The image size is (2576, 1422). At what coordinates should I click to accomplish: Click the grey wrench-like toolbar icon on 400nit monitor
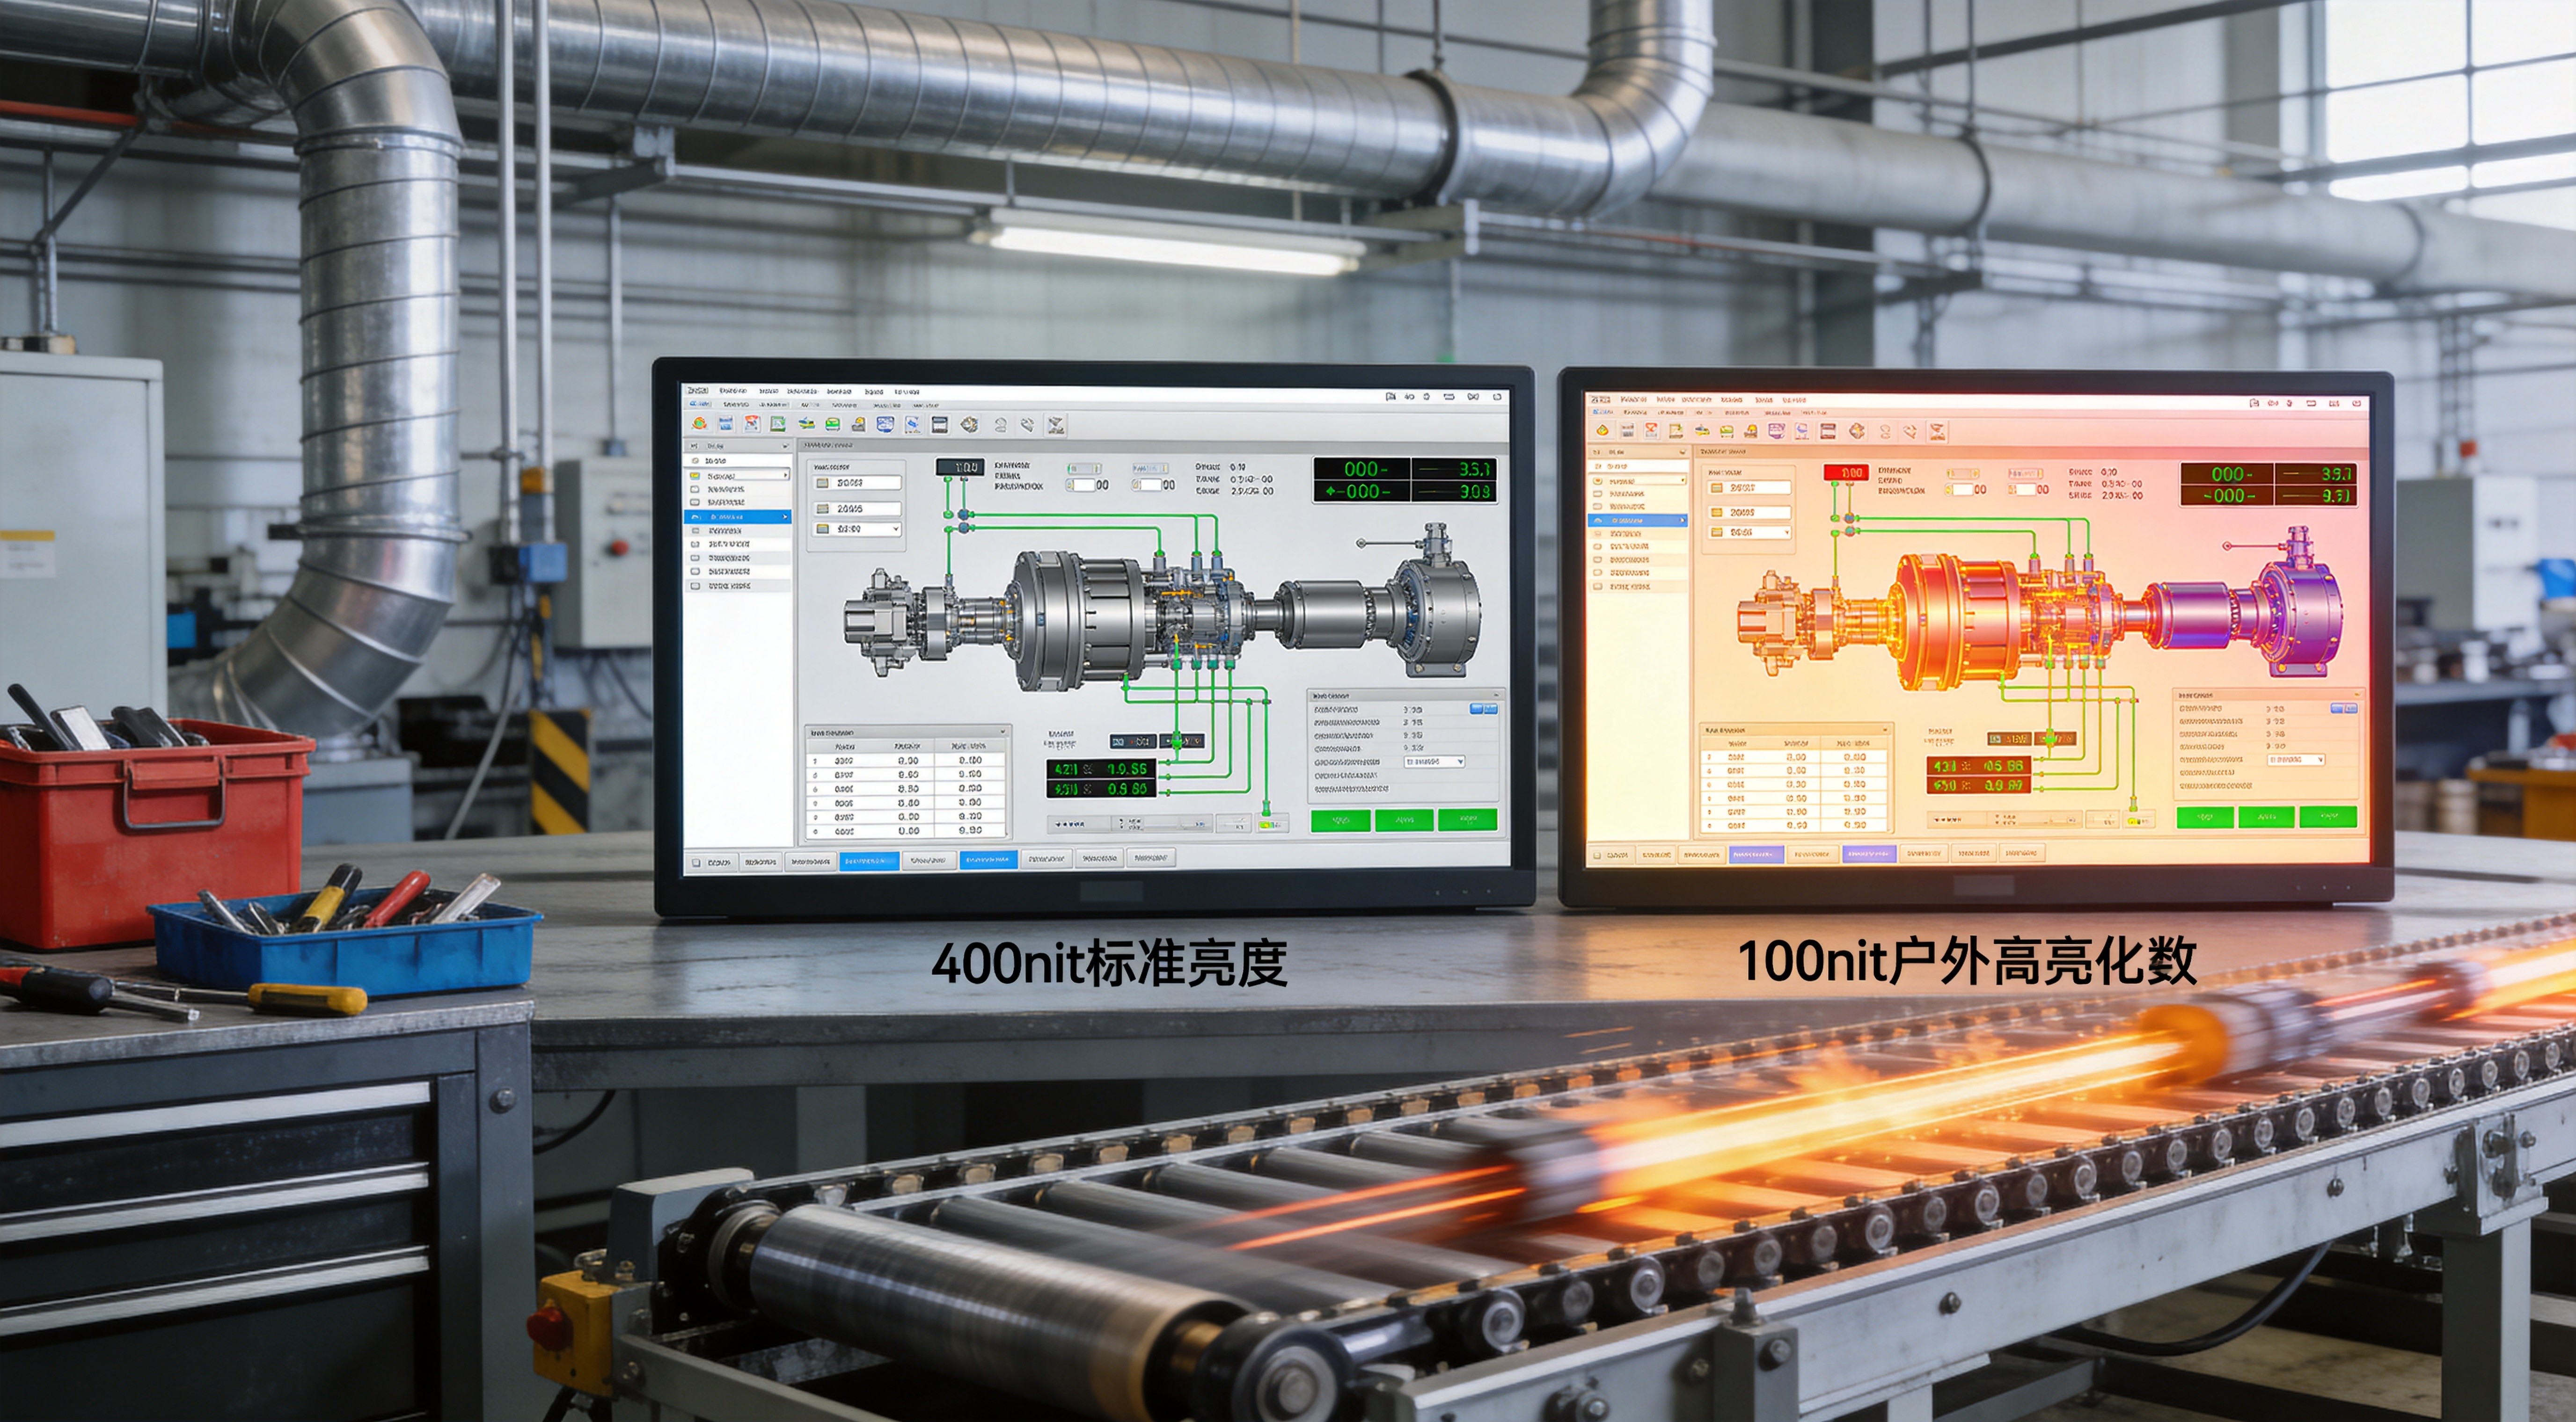[x=1027, y=426]
